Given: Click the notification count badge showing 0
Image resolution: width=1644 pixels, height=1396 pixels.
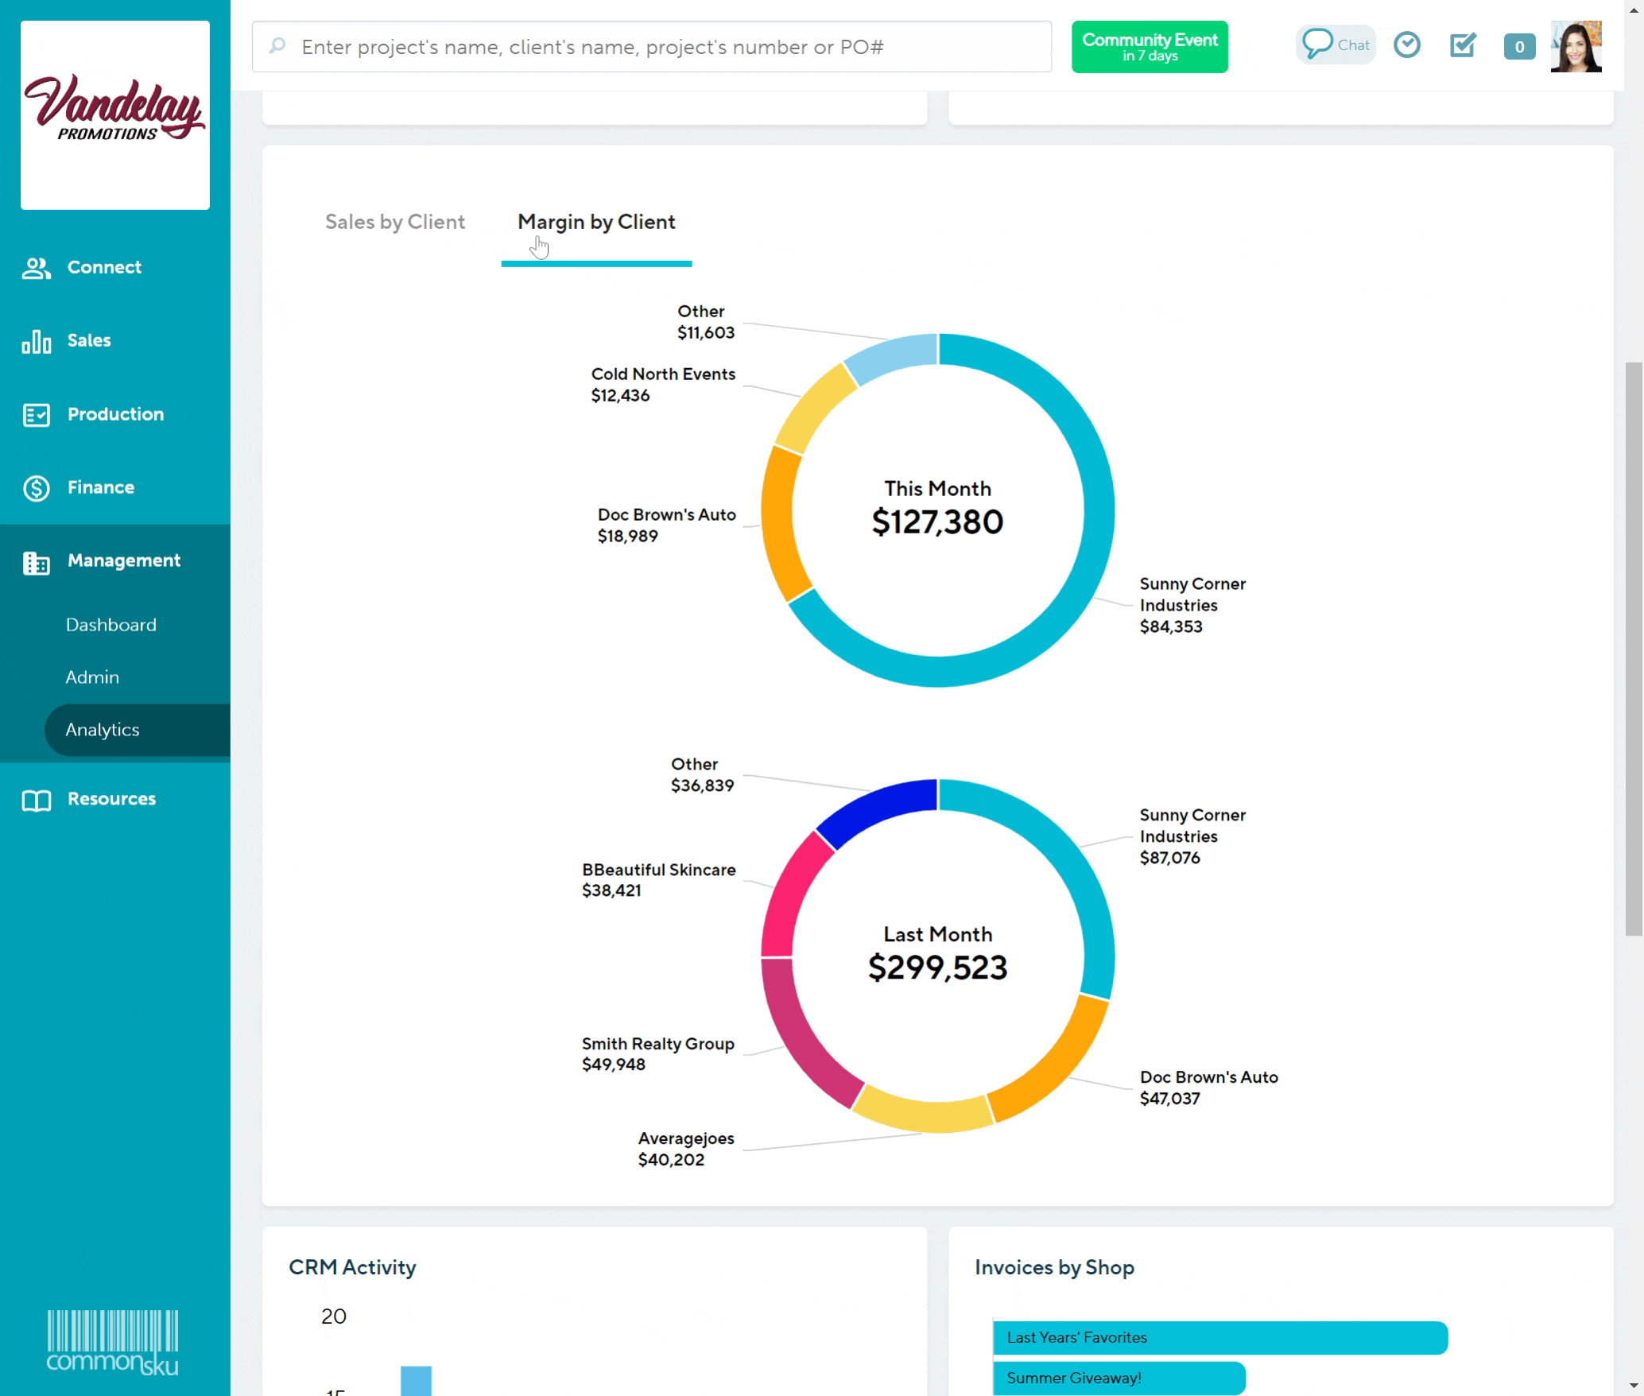Looking at the screenshot, I should [x=1518, y=47].
